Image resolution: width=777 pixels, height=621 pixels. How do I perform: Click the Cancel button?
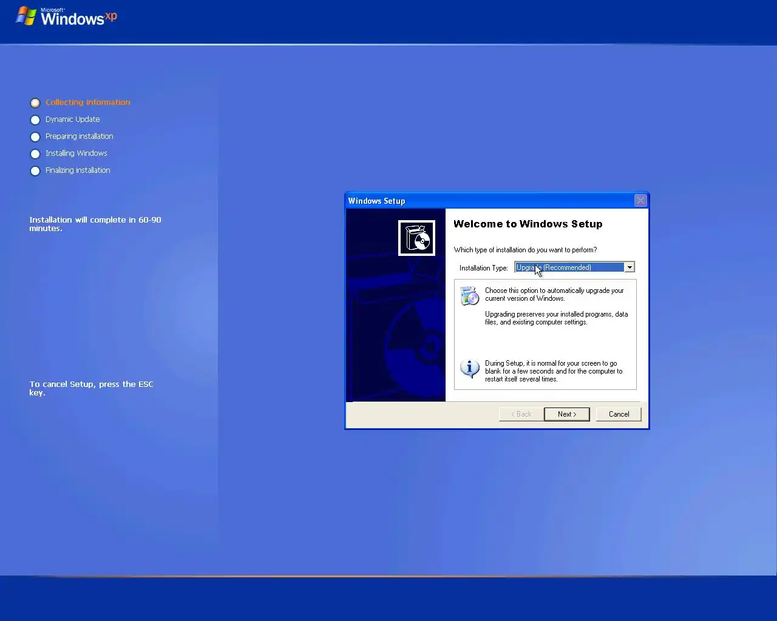coord(619,414)
